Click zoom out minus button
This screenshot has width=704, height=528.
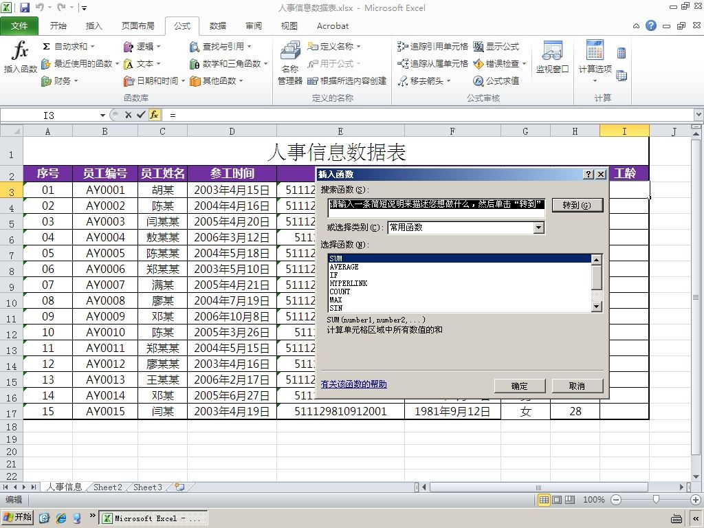617,500
